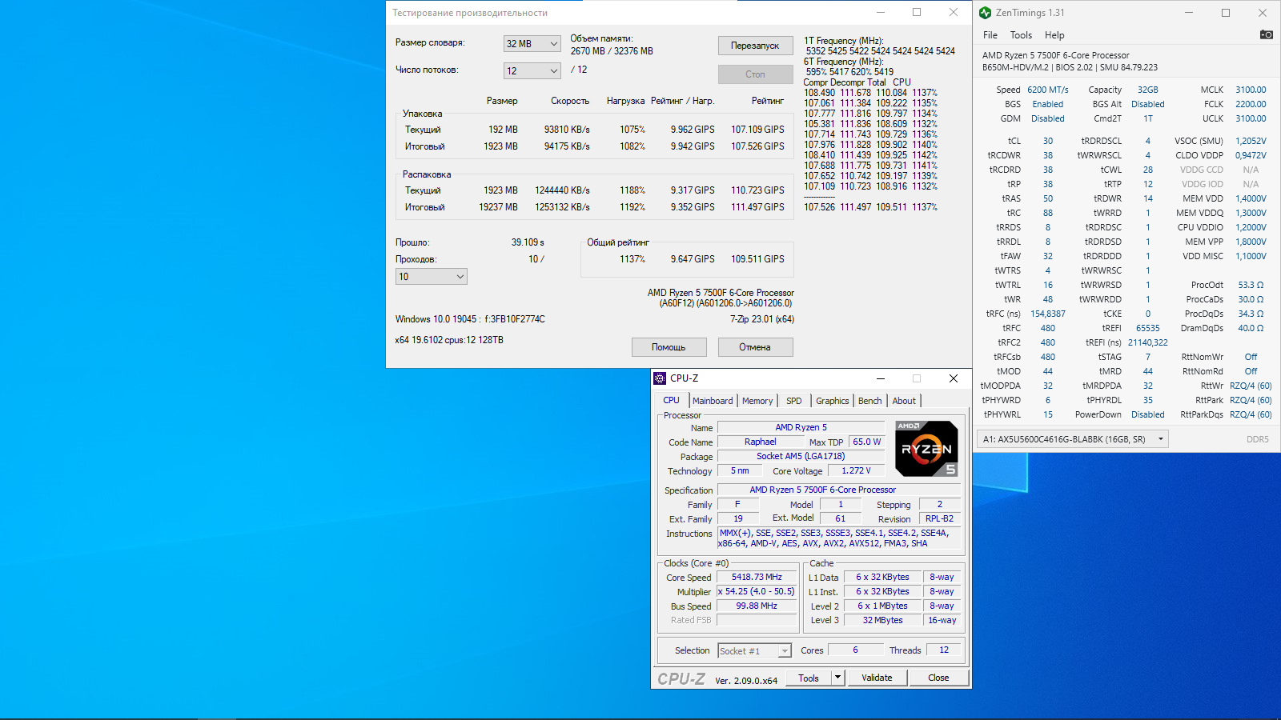Click the Package value Socket AM5 (LGA1718)
Viewport: 1281px width, 720px height.
pyautogui.click(x=801, y=456)
